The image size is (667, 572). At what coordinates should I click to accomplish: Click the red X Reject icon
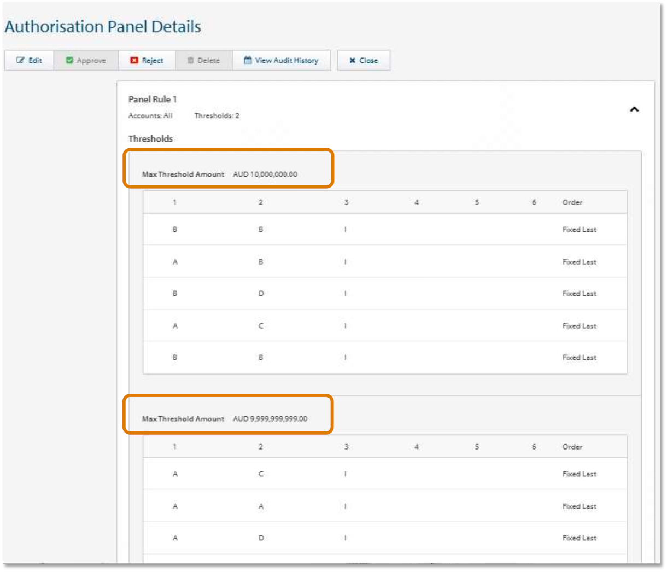coord(134,60)
